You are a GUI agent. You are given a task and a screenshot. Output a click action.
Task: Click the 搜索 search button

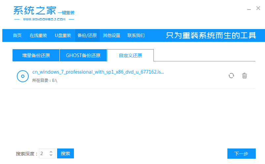point(65,153)
